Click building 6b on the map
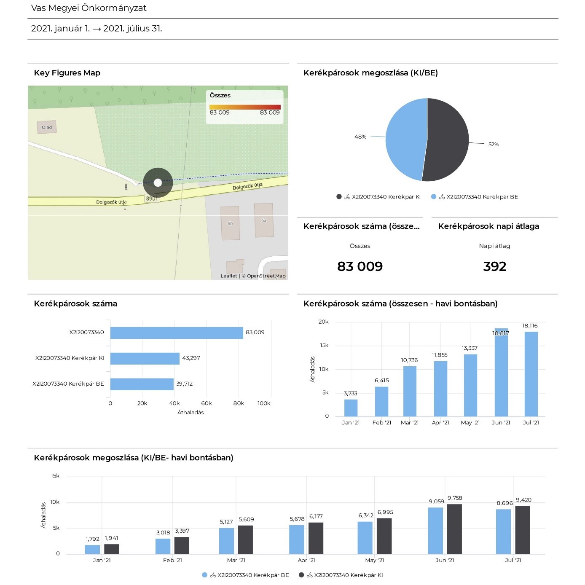This screenshot has width=585, height=585. (230, 223)
